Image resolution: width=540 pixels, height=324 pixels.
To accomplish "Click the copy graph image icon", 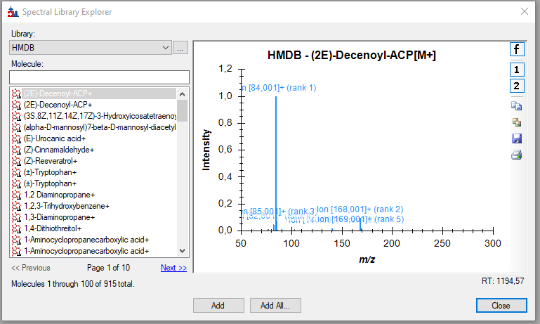I will (x=517, y=123).
